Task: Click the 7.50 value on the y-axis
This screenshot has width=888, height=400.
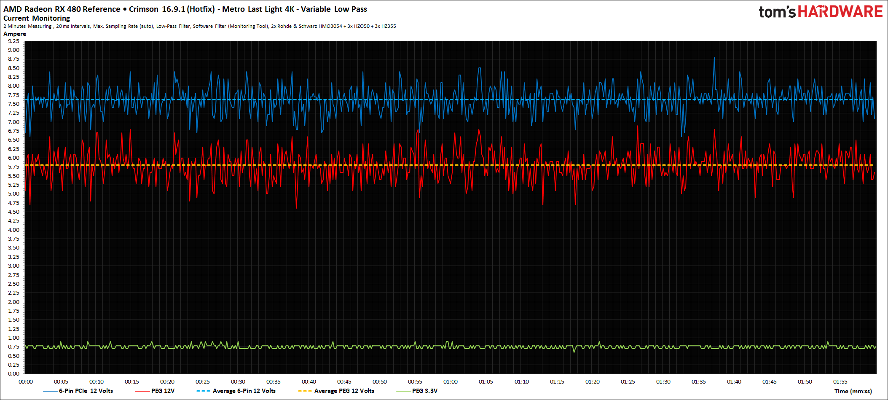Action: (x=13, y=104)
